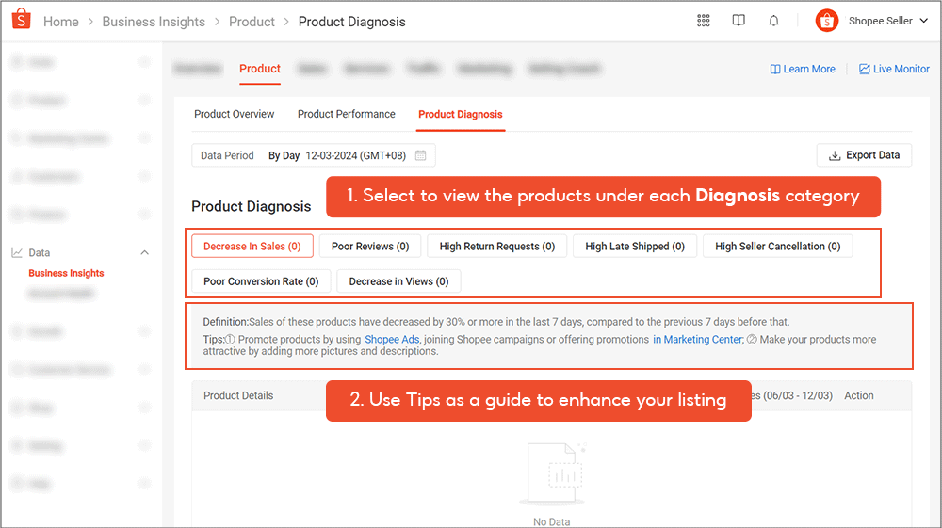Viewport: 942px width, 528px height.
Task: Click the calendar icon in Data Period
Action: pos(420,155)
